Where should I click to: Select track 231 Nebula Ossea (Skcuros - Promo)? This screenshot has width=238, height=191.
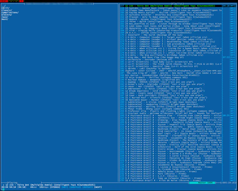(178, 171)
